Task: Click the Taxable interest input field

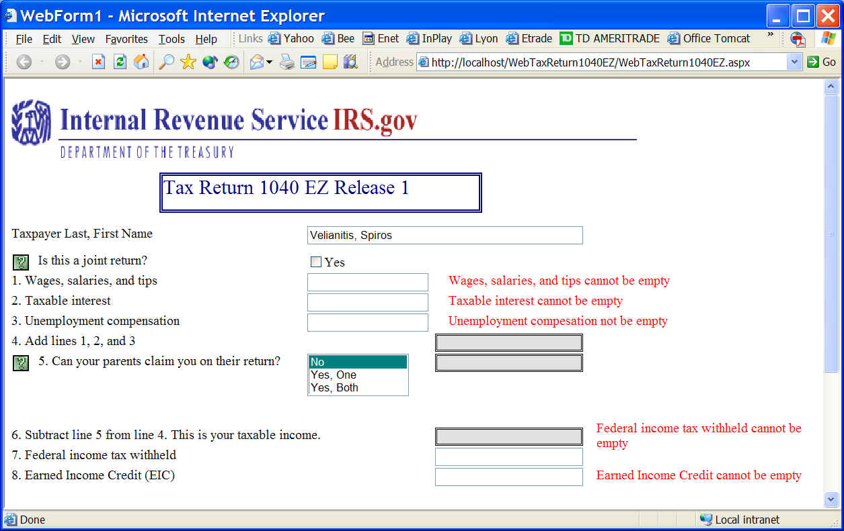Action: pyautogui.click(x=367, y=302)
